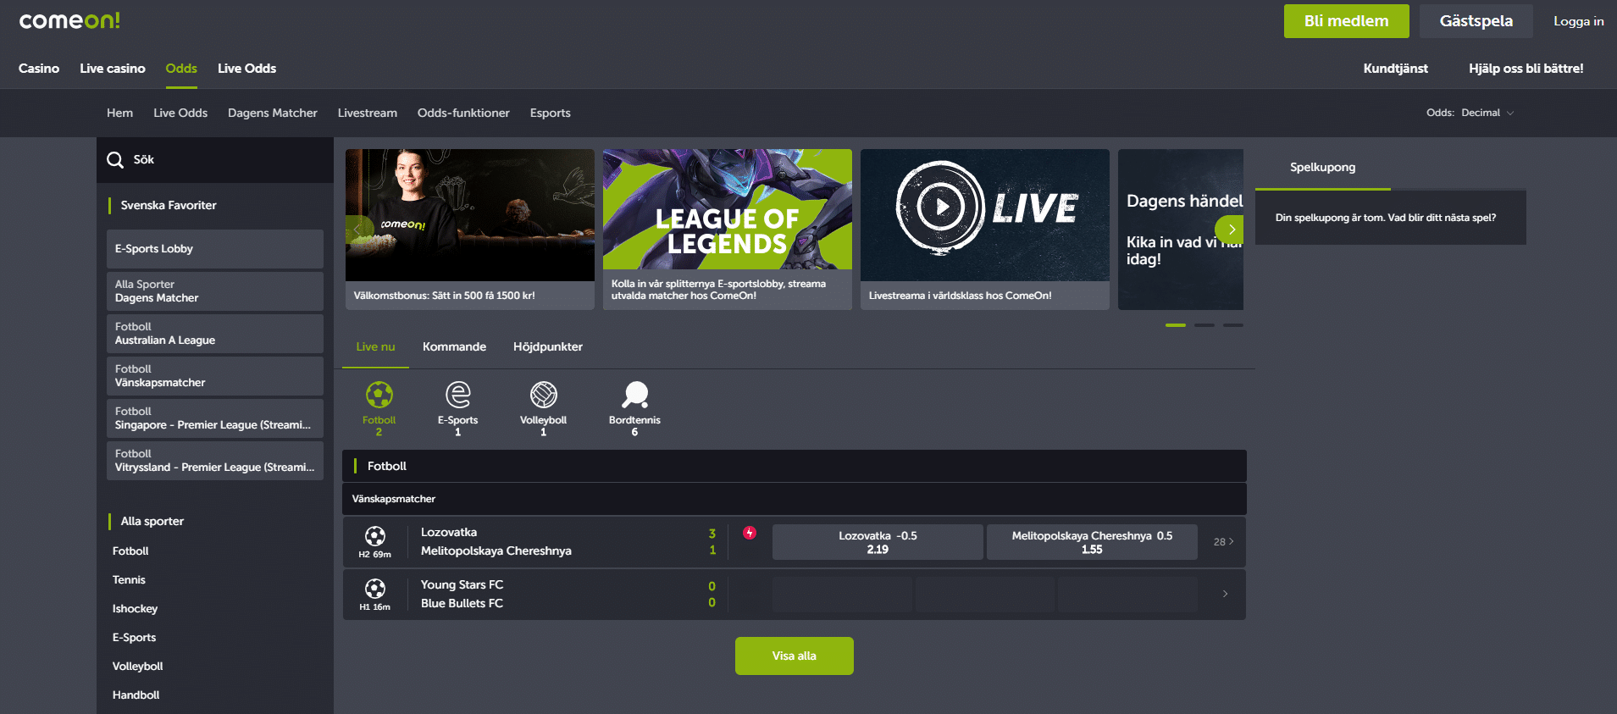Advance the promo carousel with next arrow
Screen dimensions: 1617x714
[x=1231, y=230]
